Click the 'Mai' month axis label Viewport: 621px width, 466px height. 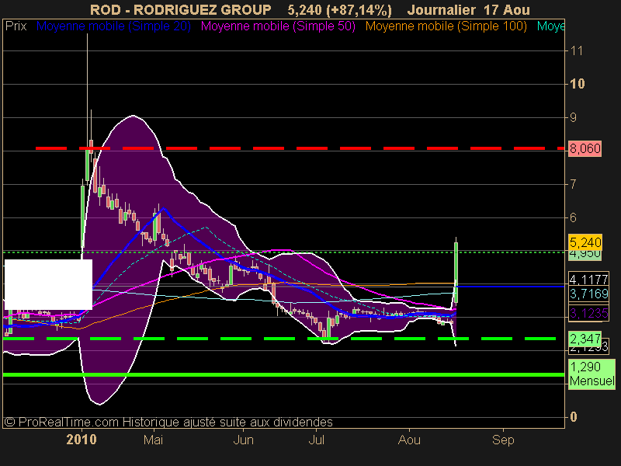tap(153, 440)
